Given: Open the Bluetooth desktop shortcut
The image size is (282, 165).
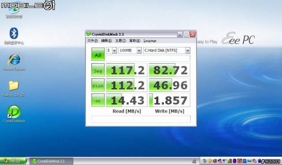Looking at the screenshot, I should [14, 36].
